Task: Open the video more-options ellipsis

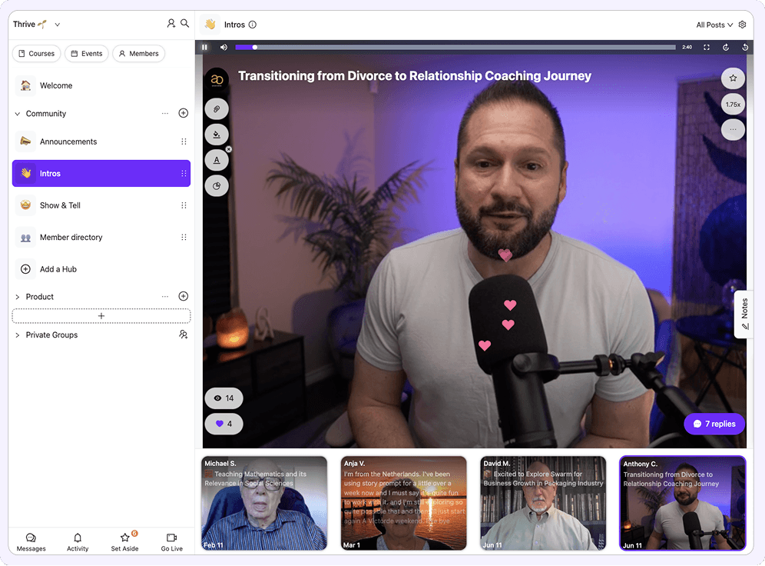Action: (x=733, y=129)
